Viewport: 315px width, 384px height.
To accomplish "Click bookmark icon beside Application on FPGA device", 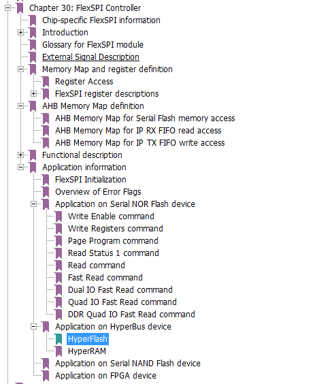I will (46, 376).
